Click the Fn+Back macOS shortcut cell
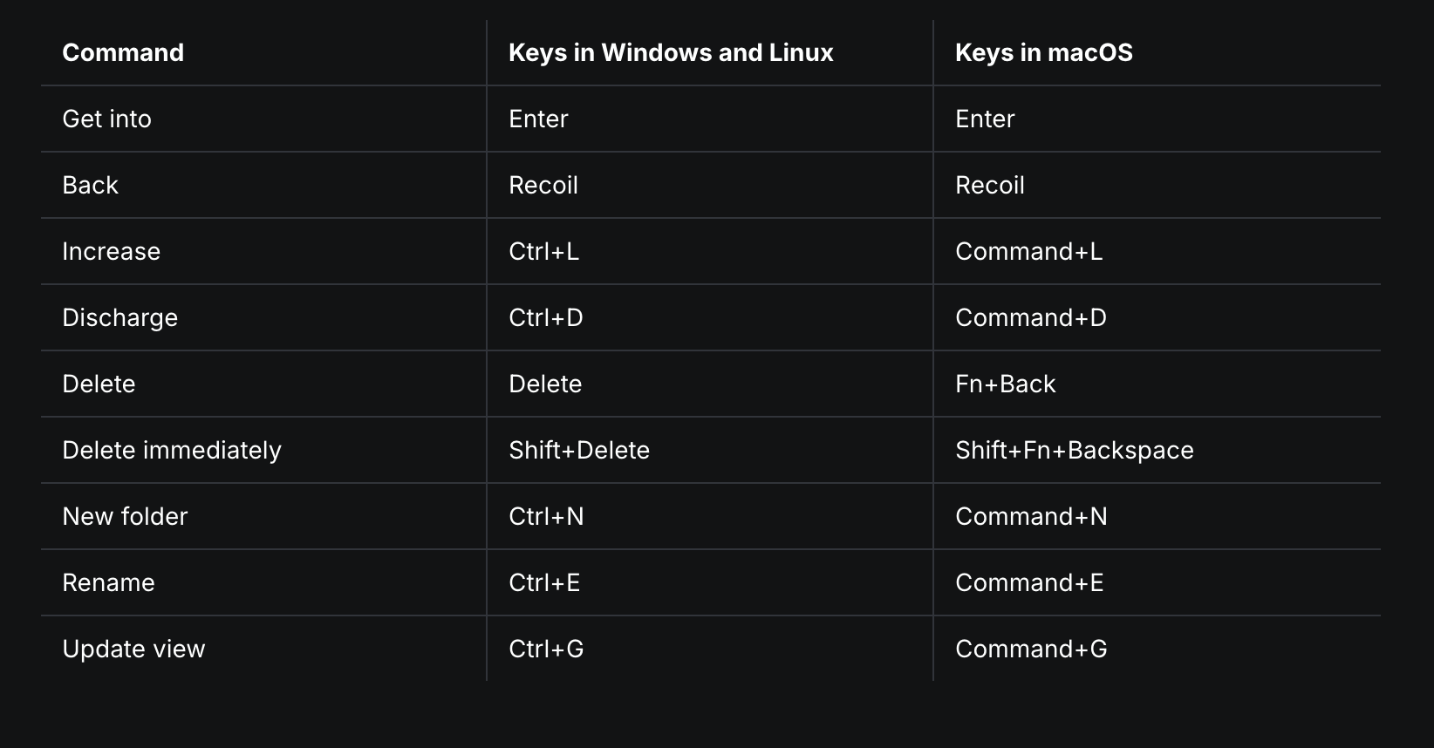 click(1005, 384)
